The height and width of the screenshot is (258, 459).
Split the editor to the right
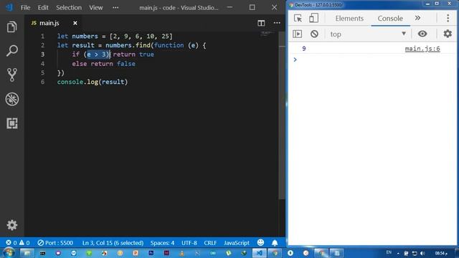[261, 23]
